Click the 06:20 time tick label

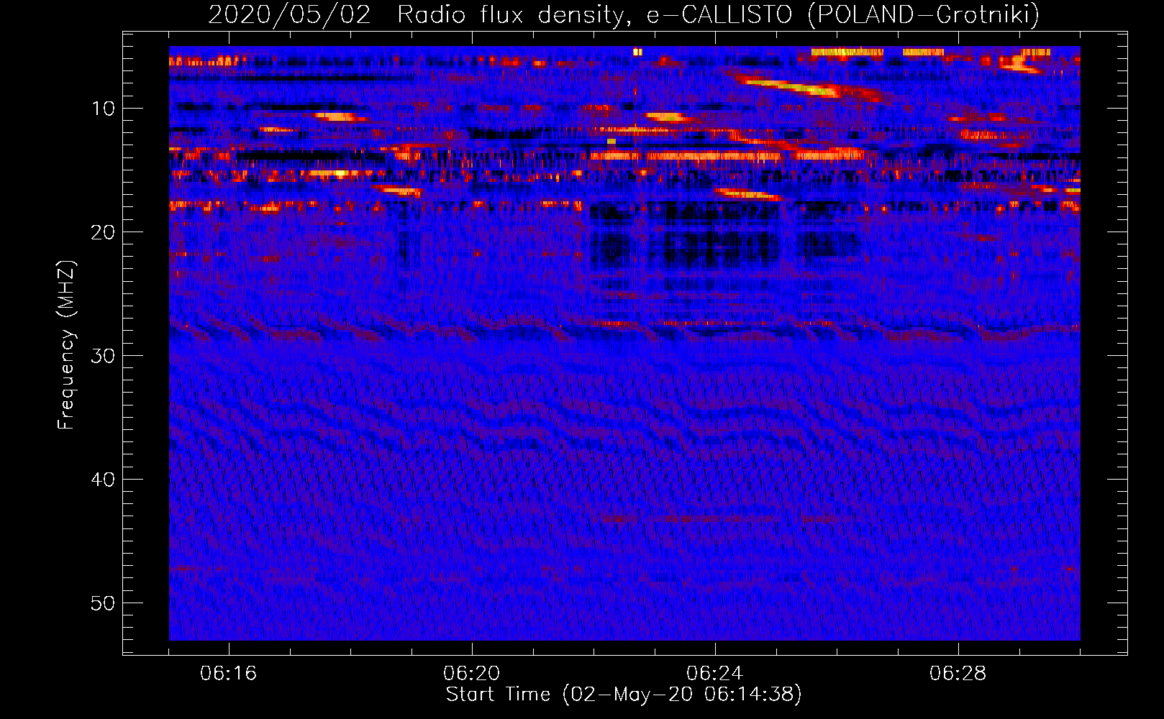click(x=472, y=674)
